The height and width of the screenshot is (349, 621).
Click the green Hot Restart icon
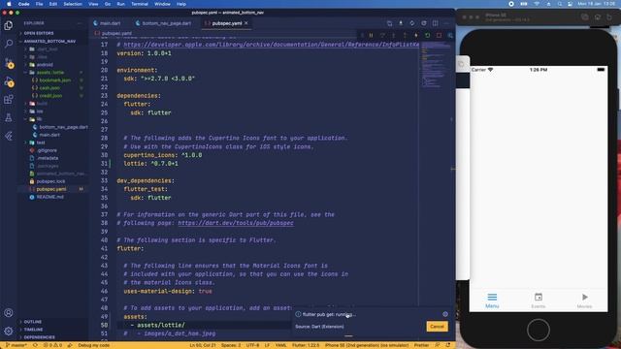[427, 35]
